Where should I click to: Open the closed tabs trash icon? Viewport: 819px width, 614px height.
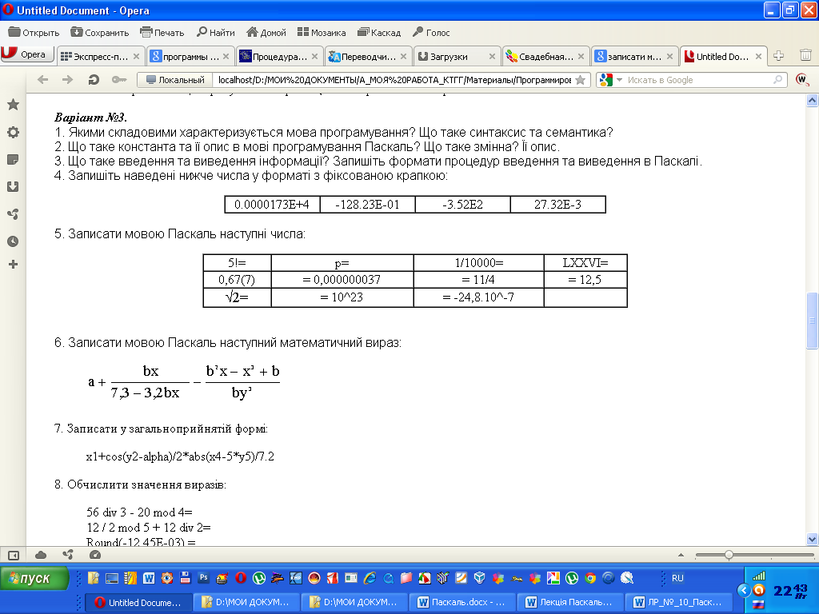(805, 55)
